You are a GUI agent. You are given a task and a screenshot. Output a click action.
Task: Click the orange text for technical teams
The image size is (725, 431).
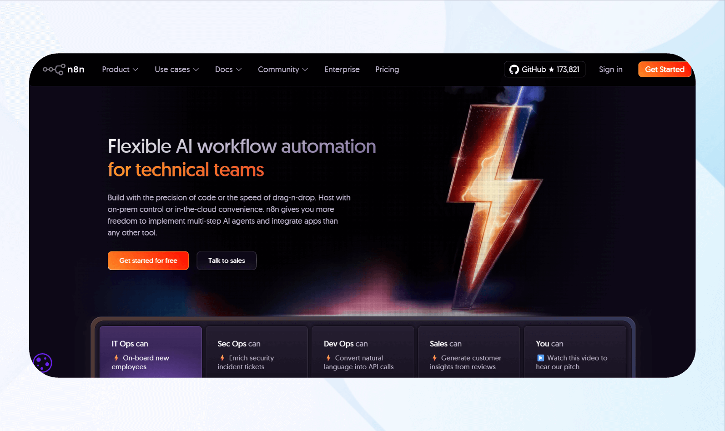pos(186,170)
